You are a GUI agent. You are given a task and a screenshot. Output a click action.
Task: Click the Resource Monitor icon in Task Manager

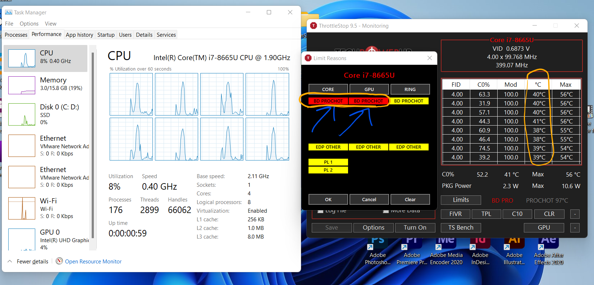(59, 261)
